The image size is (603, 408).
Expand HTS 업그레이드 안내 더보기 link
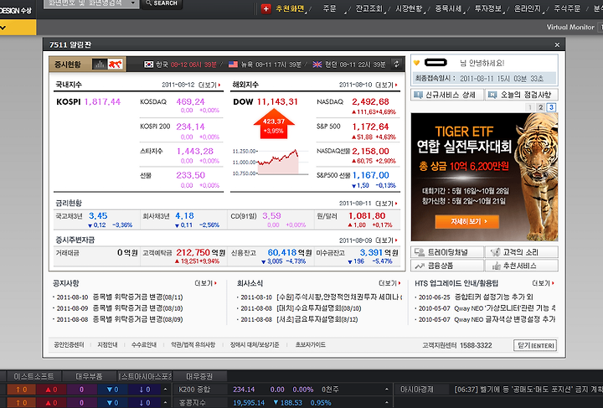click(543, 283)
